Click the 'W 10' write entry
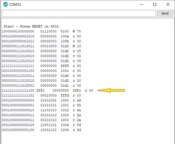The width and height of the screenshot is (175, 144). pos(77,46)
